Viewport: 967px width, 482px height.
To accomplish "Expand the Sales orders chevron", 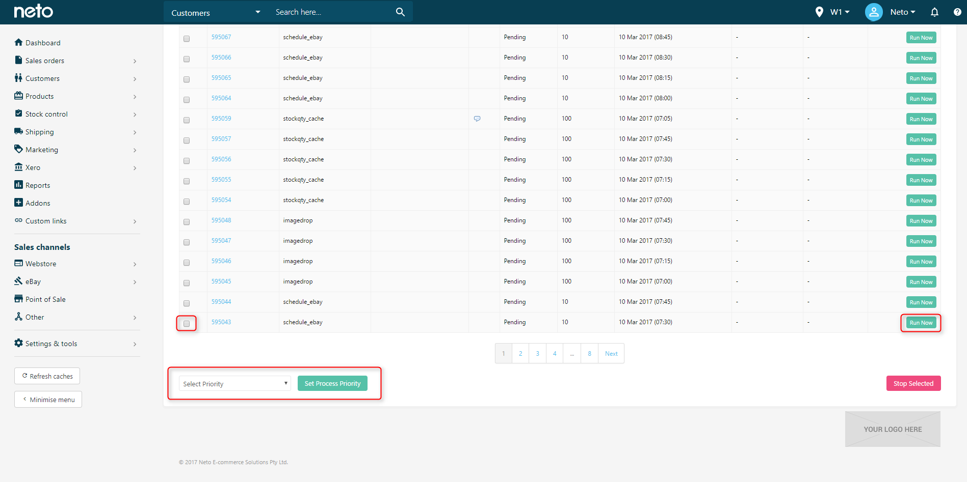I will (135, 61).
